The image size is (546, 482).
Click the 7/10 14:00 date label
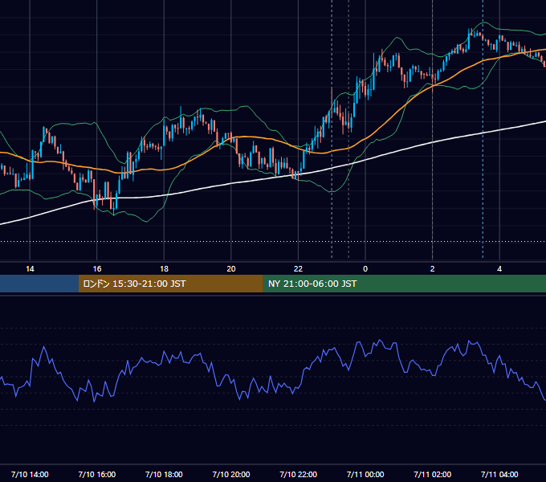tap(30, 474)
